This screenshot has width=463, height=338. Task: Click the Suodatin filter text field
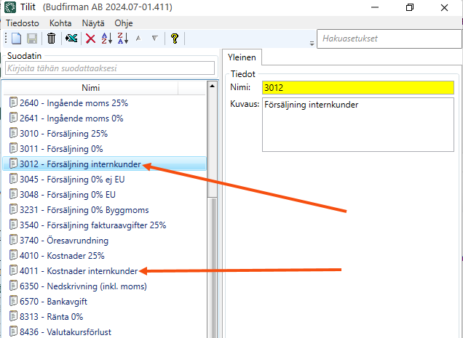109,68
